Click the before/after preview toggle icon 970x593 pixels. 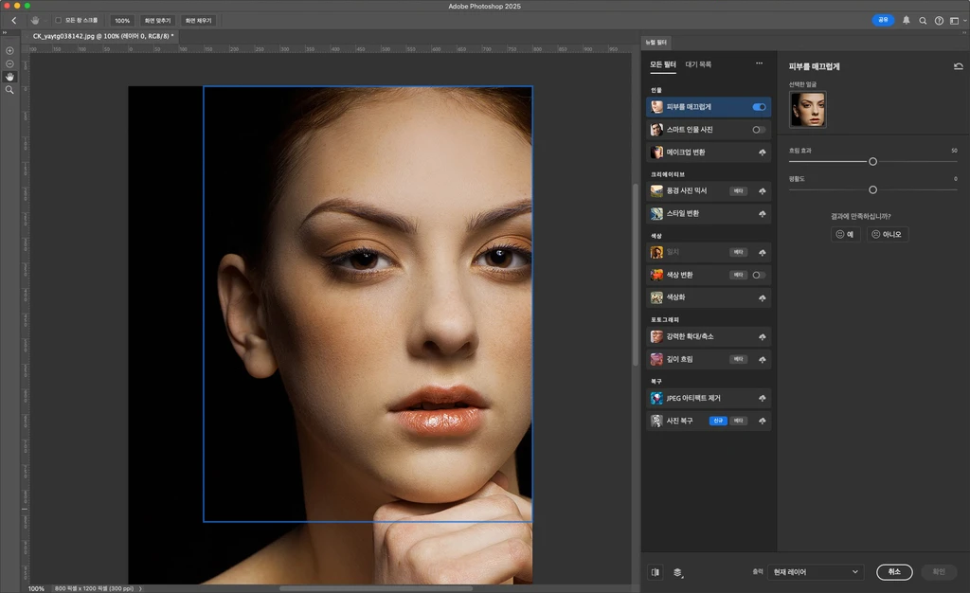tap(655, 572)
